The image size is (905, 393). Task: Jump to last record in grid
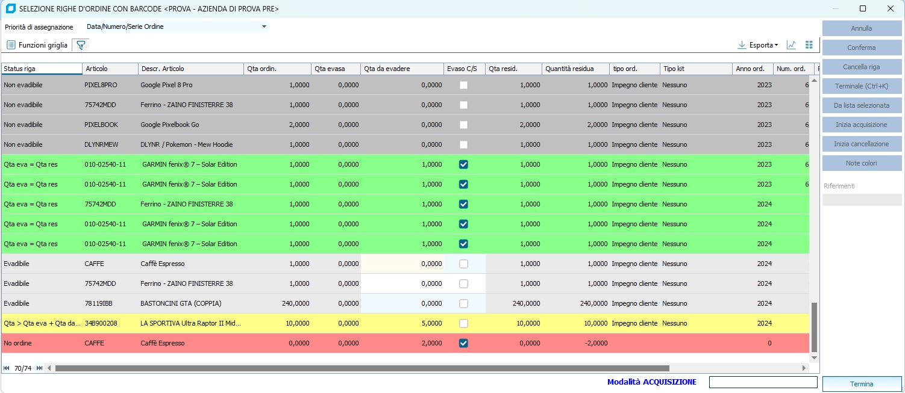point(40,368)
